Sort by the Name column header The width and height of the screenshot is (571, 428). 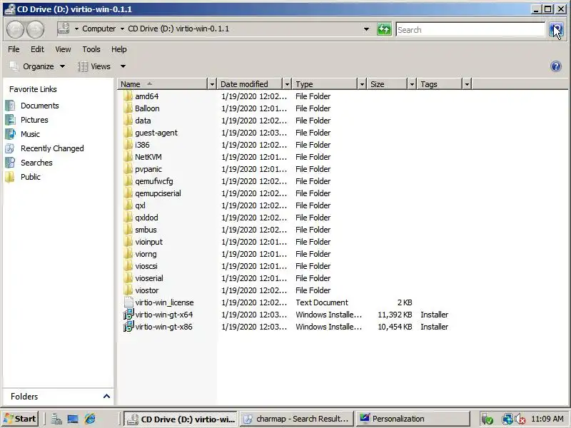tap(163, 84)
